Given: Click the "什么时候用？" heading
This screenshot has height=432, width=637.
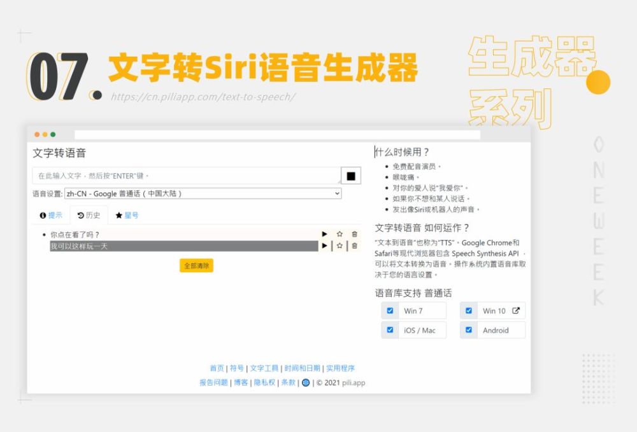Looking at the screenshot, I should click(x=402, y=152).
